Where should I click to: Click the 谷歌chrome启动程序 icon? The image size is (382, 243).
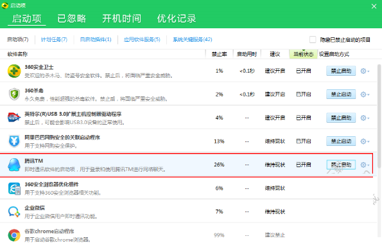[x=14, y=235]
